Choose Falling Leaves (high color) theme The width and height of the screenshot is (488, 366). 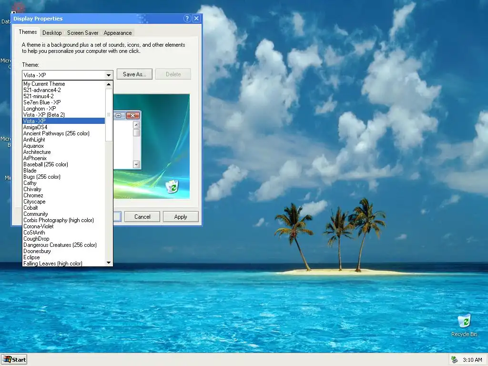click(64, 264)
